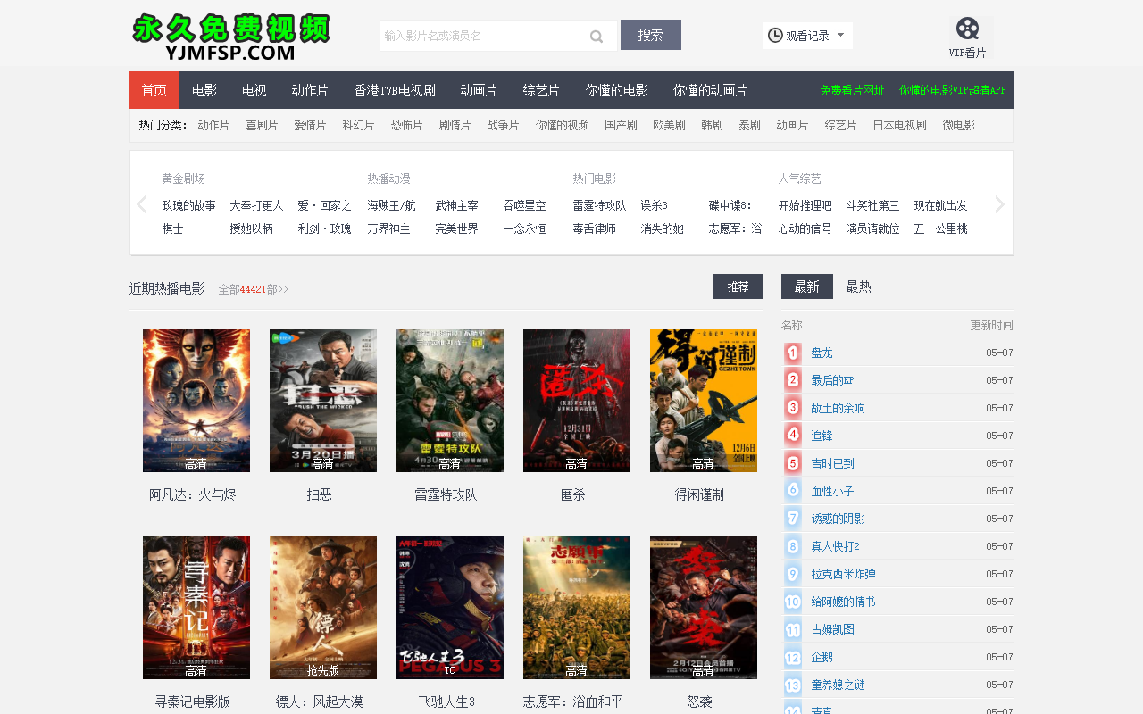Viewport: 1143px width, 714px height.
Task: Open 故土的余响 in latest list
Action: click(x=838, y=409)
